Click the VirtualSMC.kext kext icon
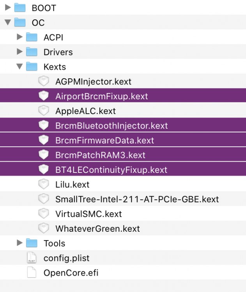 click(x=44, y=213)
